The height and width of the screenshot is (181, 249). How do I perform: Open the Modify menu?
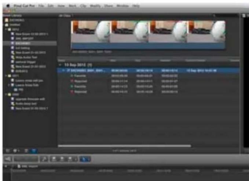point(95,6)
